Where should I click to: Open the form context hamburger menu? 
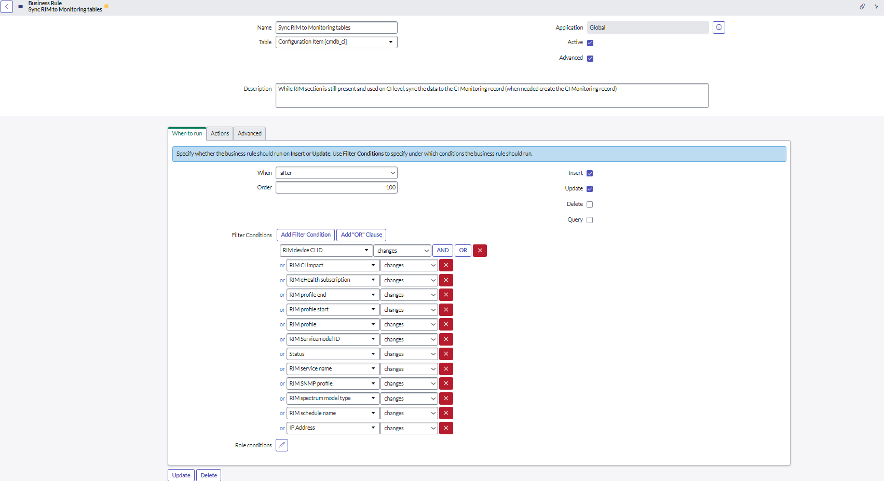[21, 7]
